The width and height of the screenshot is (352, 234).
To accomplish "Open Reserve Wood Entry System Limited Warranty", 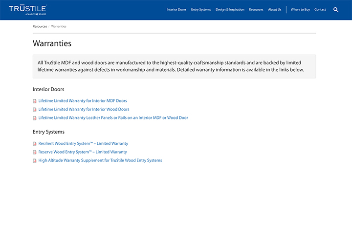I will [x=83, y=152].
